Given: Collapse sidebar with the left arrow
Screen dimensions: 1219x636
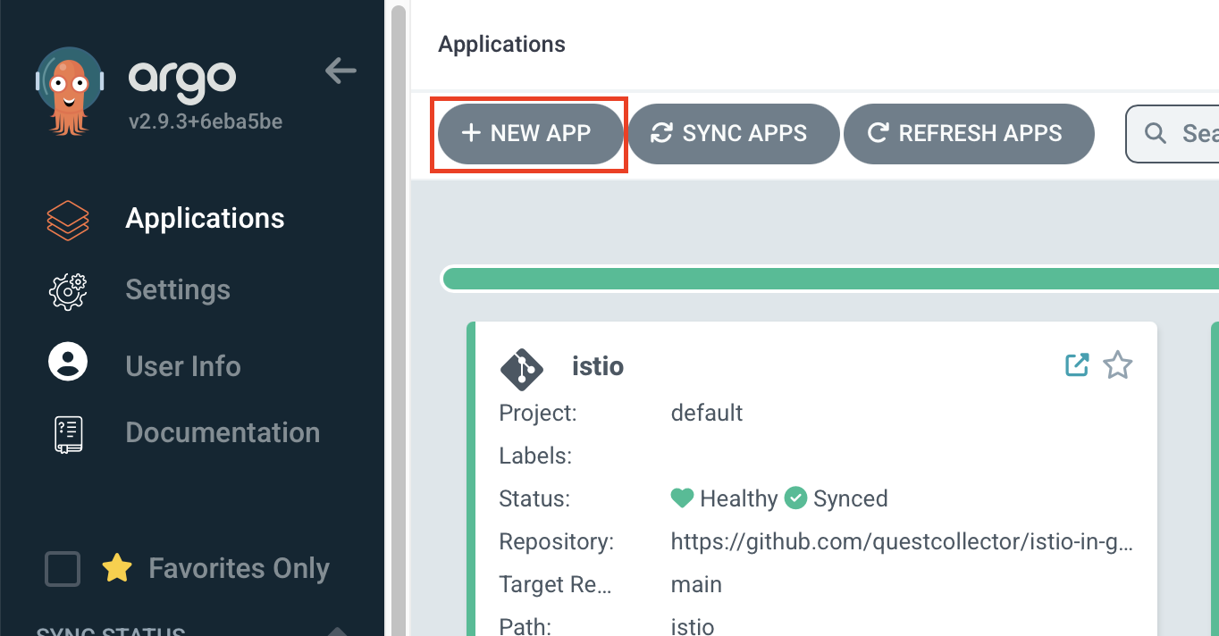Looking at the screenshot, I should tap(340, 71).
